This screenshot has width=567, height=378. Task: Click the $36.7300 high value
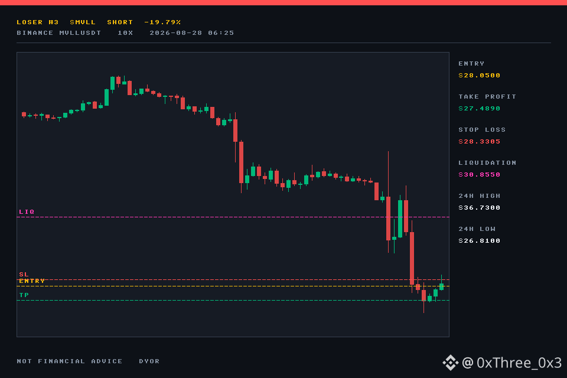pos(480,208)
